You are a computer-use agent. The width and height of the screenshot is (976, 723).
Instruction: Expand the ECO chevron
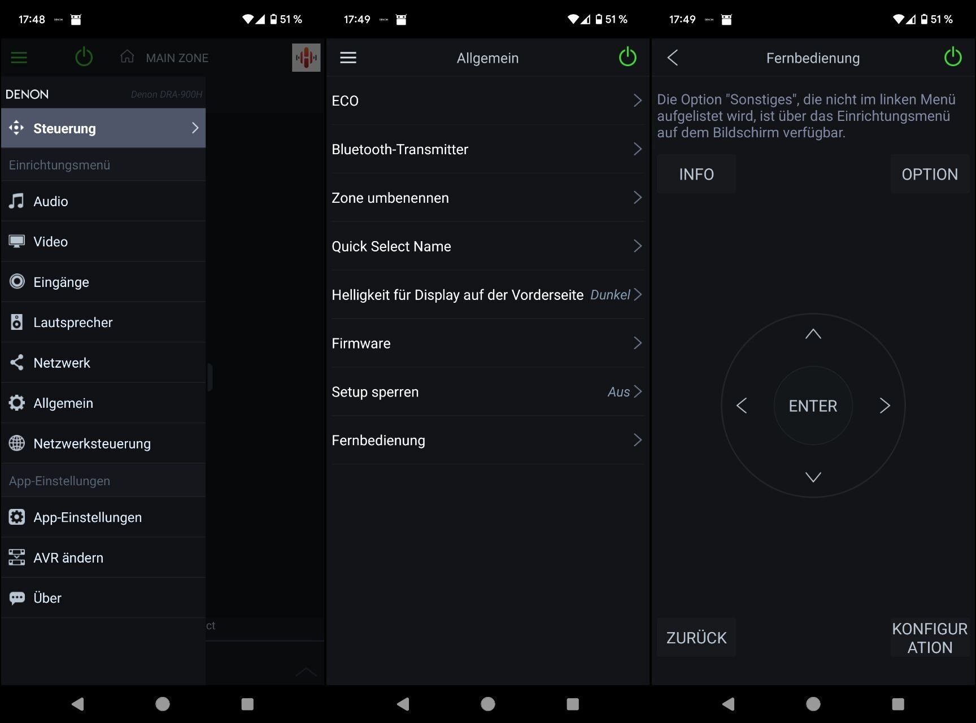(638, 101)
